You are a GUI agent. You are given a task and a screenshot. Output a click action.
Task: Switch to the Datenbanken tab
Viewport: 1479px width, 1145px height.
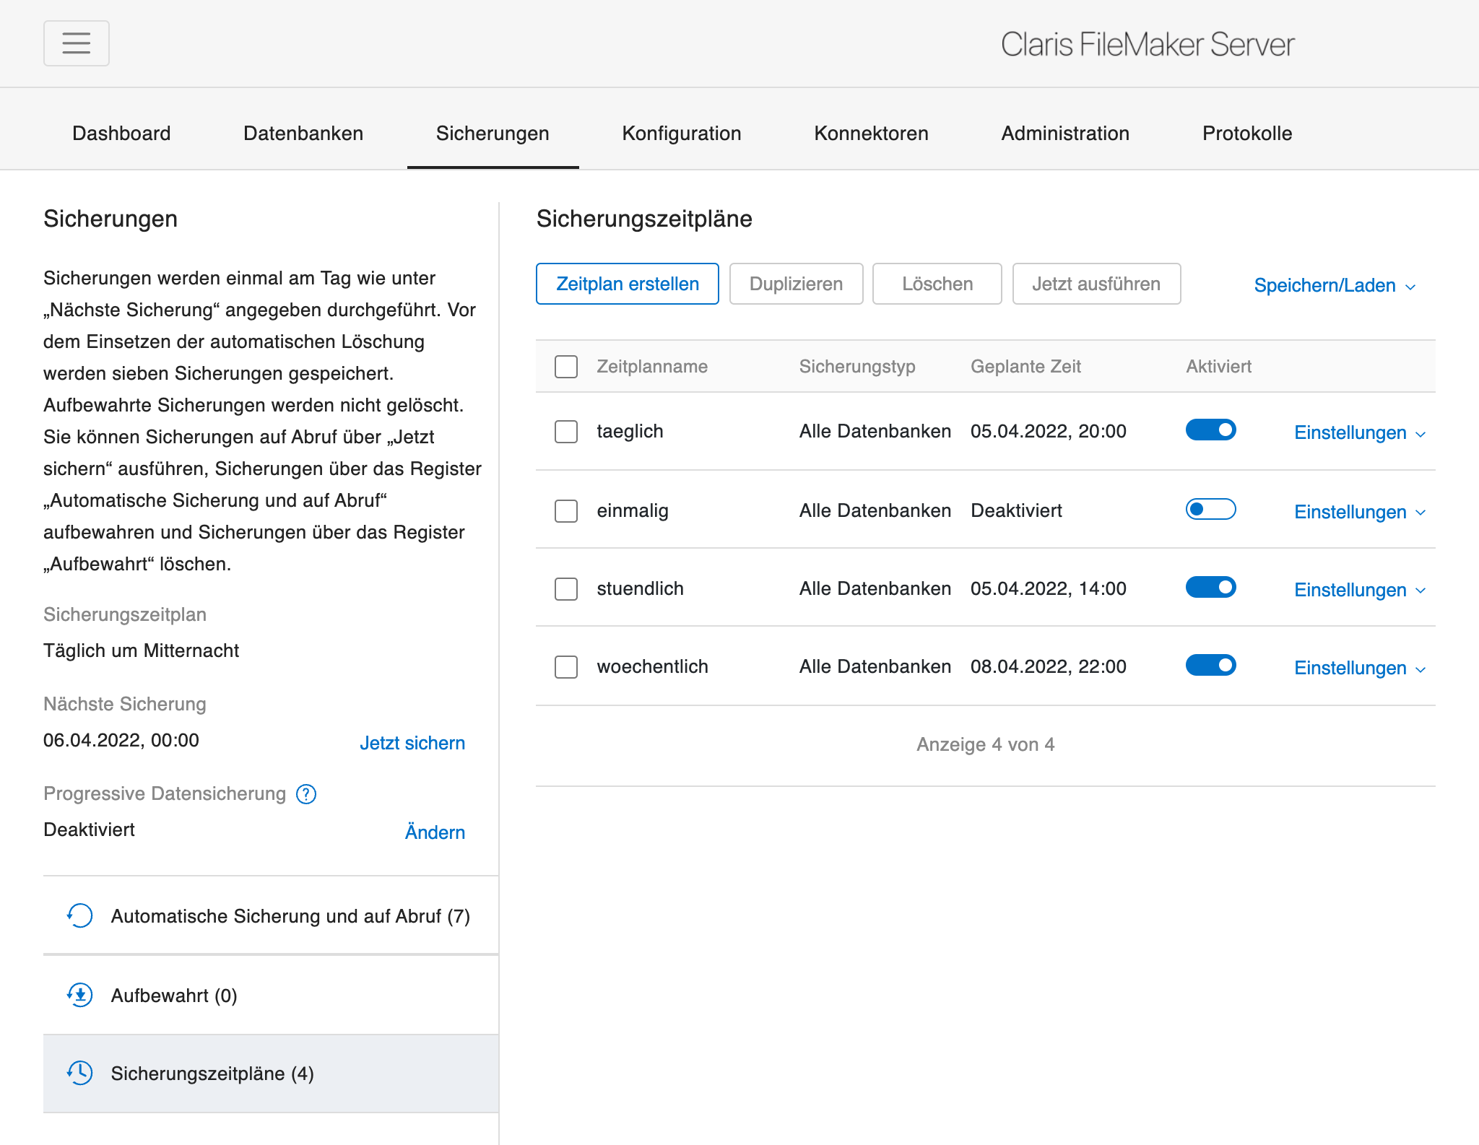(303, 134)
